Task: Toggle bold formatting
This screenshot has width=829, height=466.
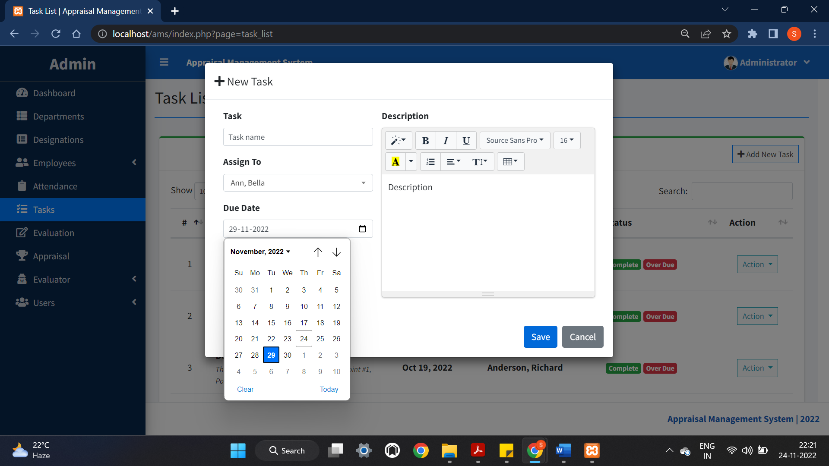Action: point(425,140)
